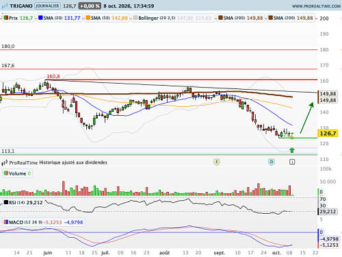Click the lower 149,88 SMA price tag
Image resolution: width=342 pixels, height=257 pixels.
tap(328, 100)
